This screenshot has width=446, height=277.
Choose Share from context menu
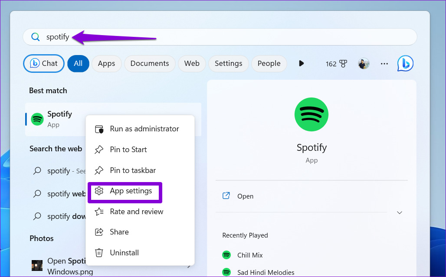(140, 232)
